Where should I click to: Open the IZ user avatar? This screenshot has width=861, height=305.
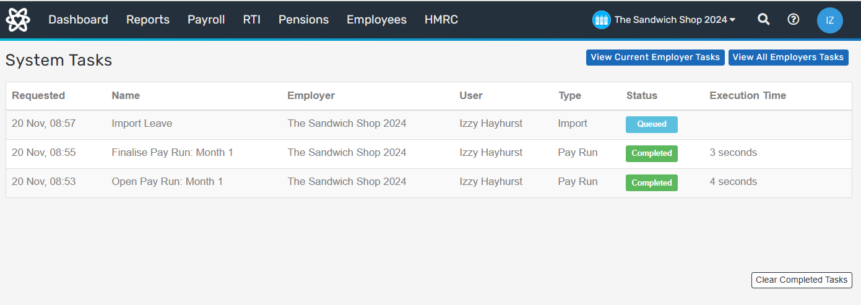pyautogui.click(x=829, y=20)
